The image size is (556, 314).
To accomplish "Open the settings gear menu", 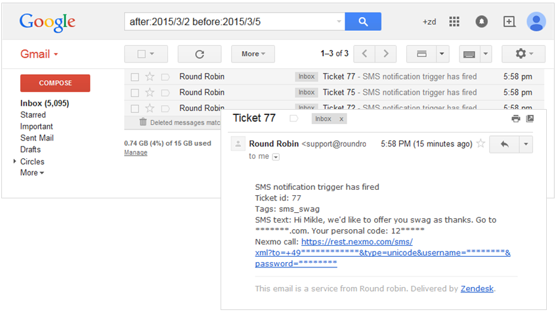I will [523, 54].
